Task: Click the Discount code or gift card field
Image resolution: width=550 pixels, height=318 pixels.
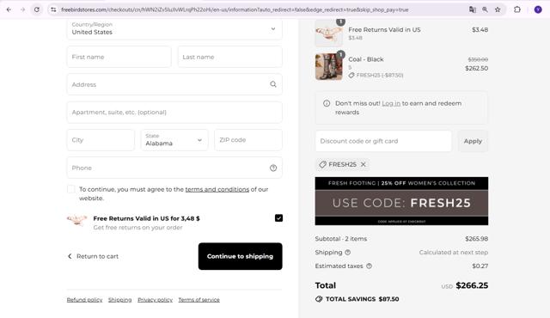Action: [x=383, y=141]
